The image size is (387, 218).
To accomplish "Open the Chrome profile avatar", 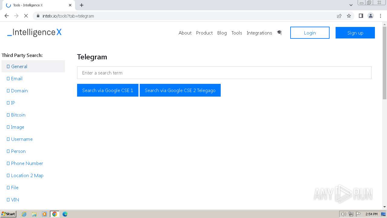I will coord(371,16).
